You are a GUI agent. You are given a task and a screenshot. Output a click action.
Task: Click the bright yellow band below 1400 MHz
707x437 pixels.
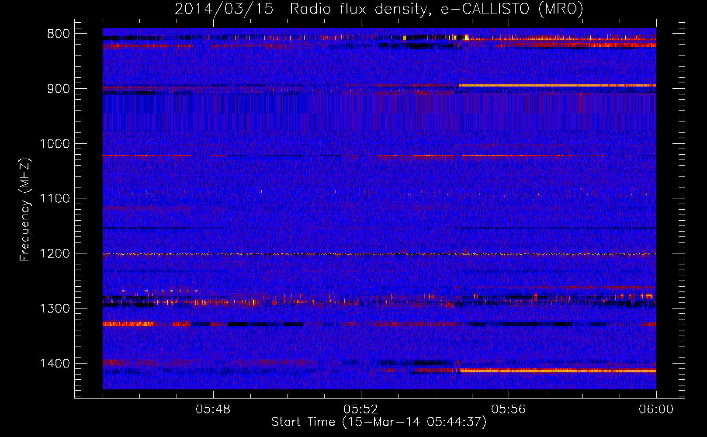tap(558, 371)
